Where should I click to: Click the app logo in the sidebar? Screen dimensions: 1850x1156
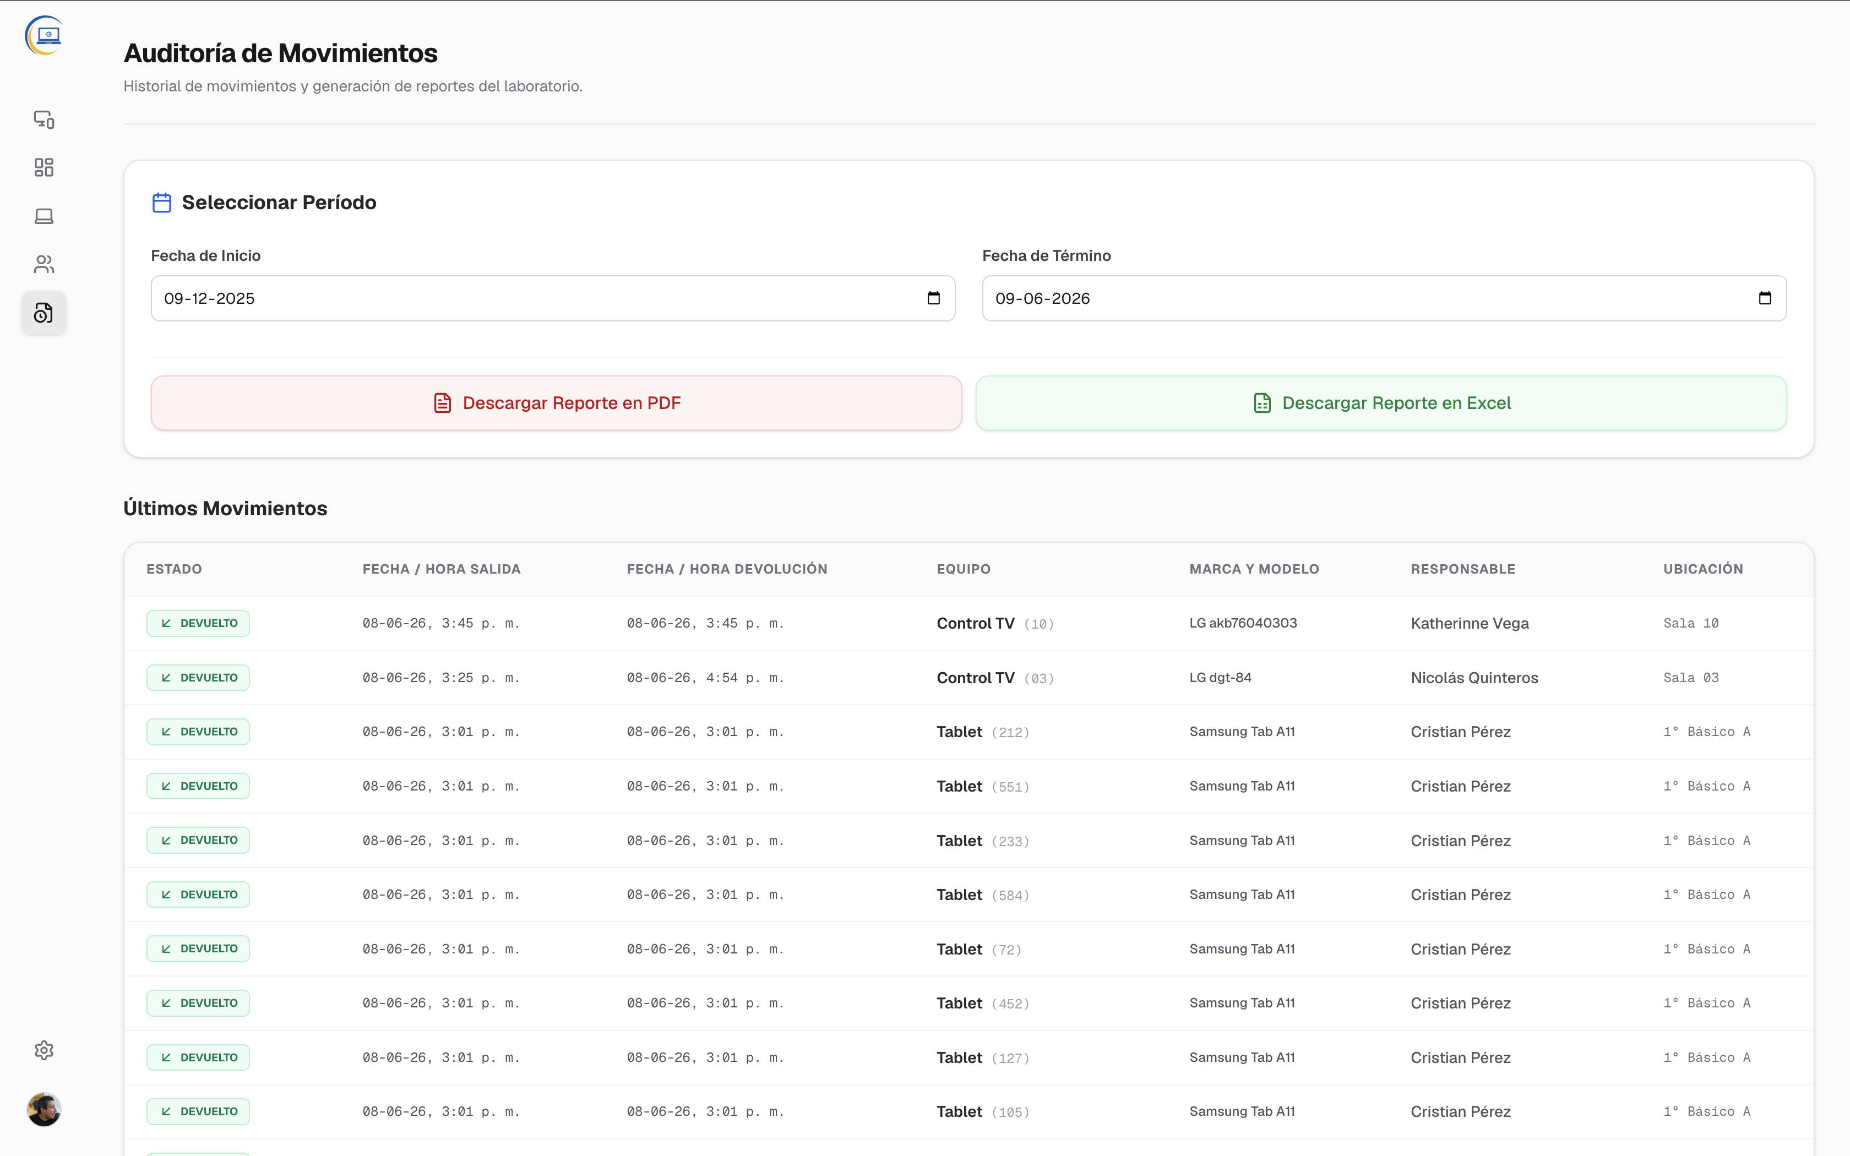click(43, 35)
